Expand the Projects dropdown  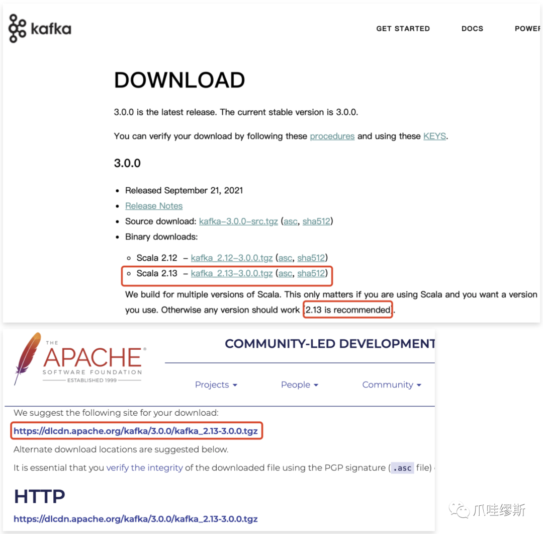point(216,385)
